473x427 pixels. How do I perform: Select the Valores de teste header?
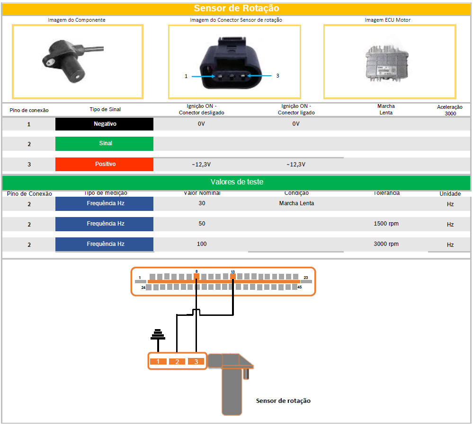point(236,182)
